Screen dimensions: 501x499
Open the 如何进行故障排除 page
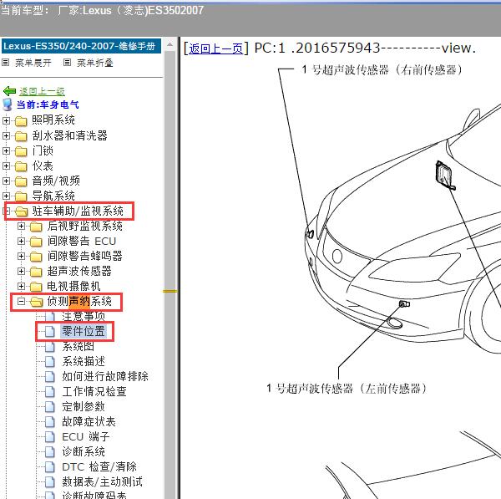(105, 376)
